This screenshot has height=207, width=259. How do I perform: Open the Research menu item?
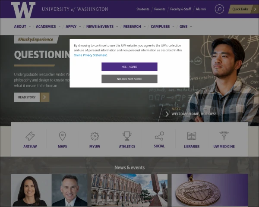132,27
